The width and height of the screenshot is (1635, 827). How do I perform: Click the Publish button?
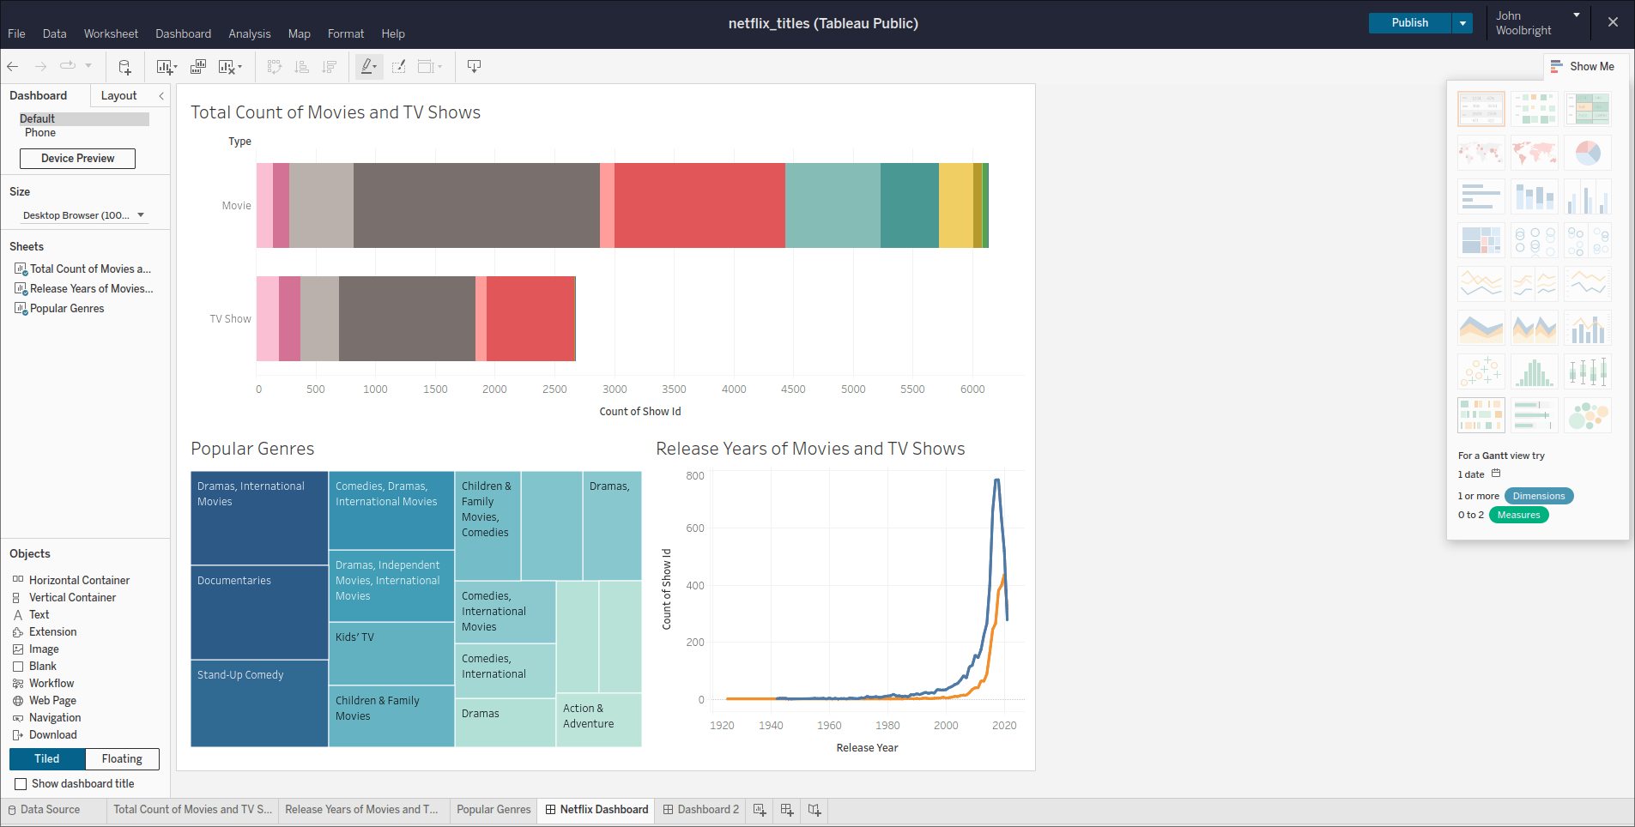pyautogui.click(x=1408, y=23)
